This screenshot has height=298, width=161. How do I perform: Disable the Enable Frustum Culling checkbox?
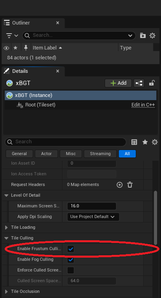(x=71, y=249)
